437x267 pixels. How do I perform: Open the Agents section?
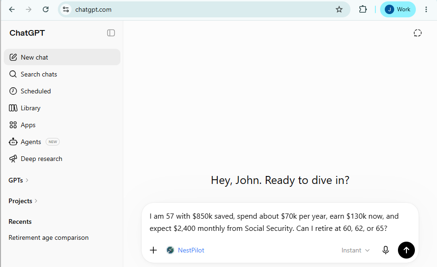point(62,142)
